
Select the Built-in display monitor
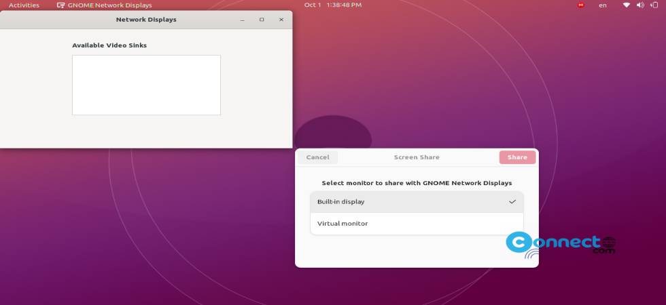417,202
